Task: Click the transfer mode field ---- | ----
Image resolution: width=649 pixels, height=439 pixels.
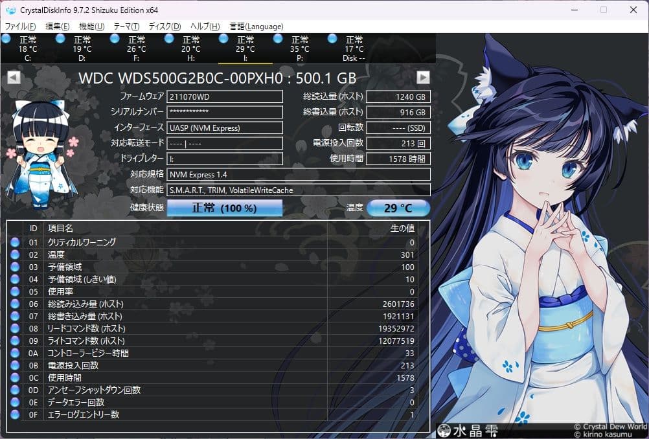Action: coord(225,143)
